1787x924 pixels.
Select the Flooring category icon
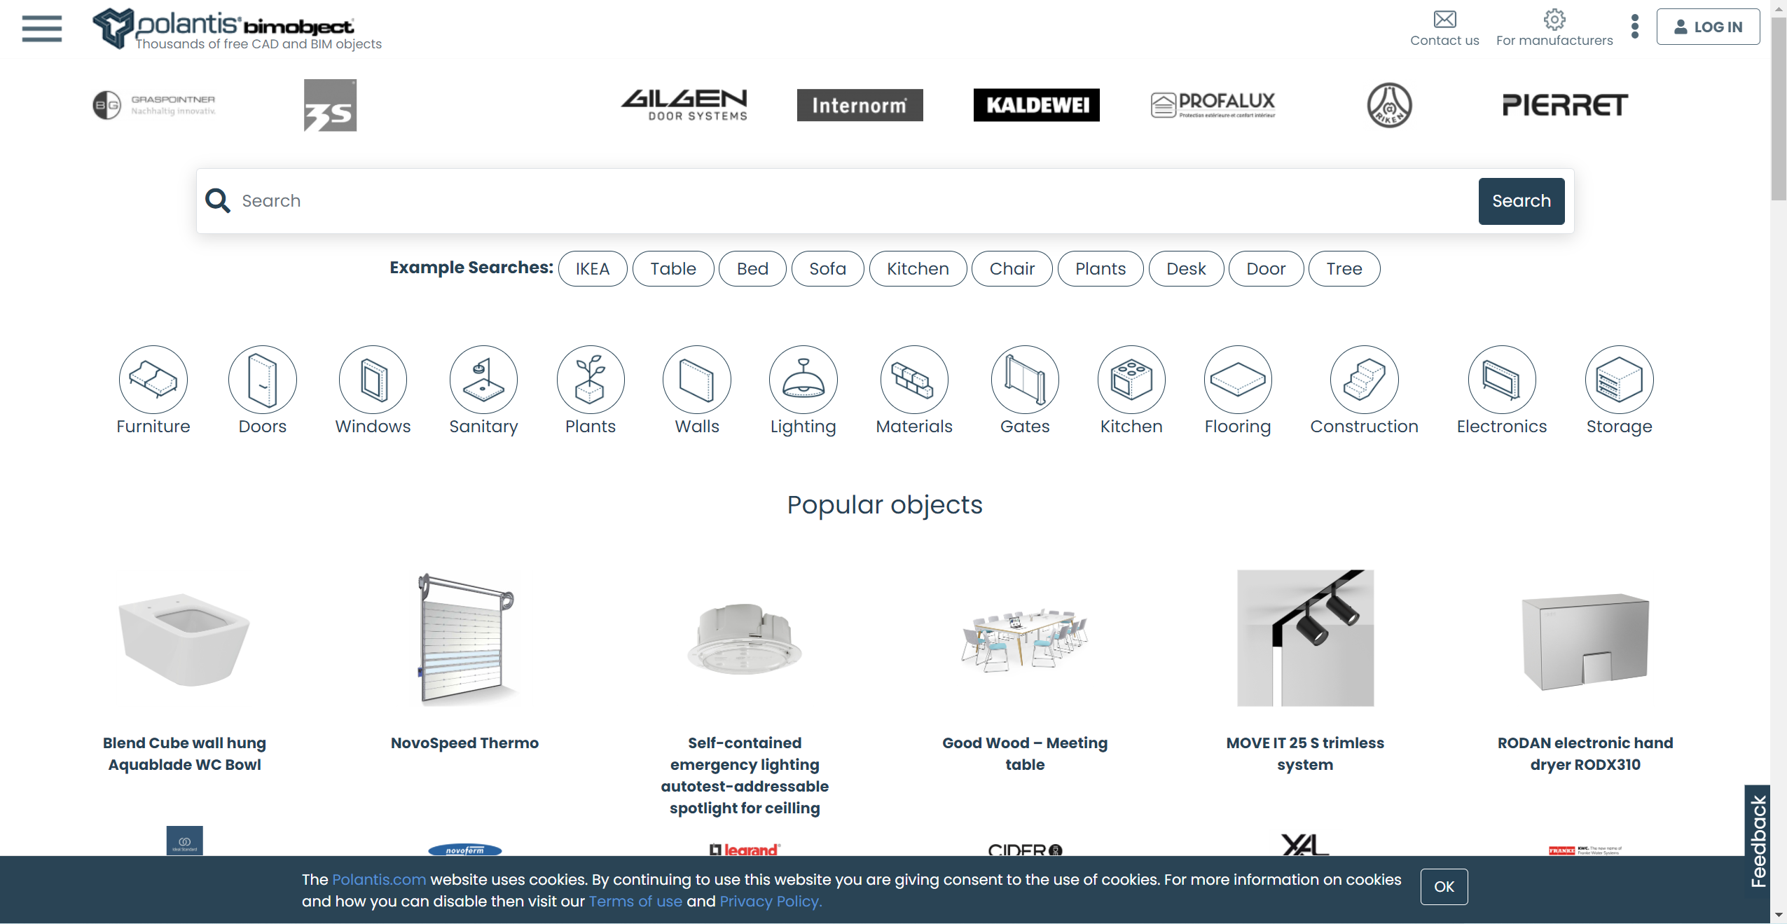point(1238,380)
